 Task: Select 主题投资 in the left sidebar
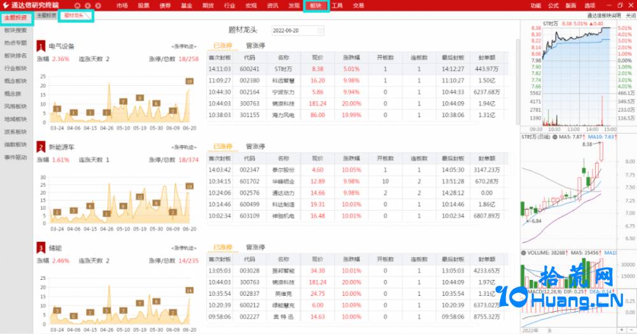[15, 18]
